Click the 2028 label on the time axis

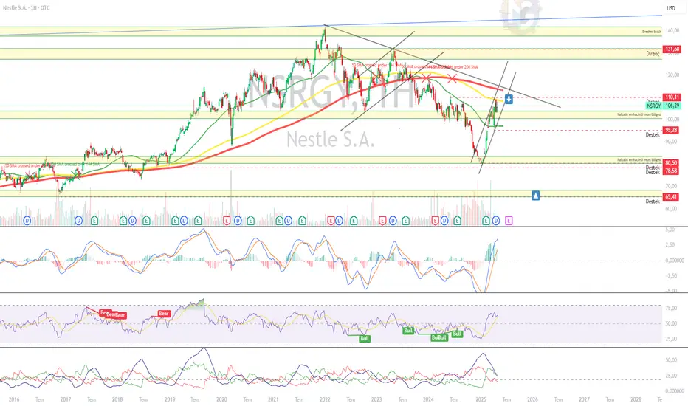(x=636, y=399)
